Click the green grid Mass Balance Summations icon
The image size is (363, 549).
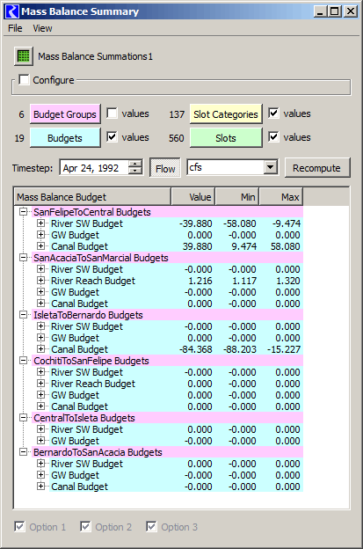(x=24, y=56)
